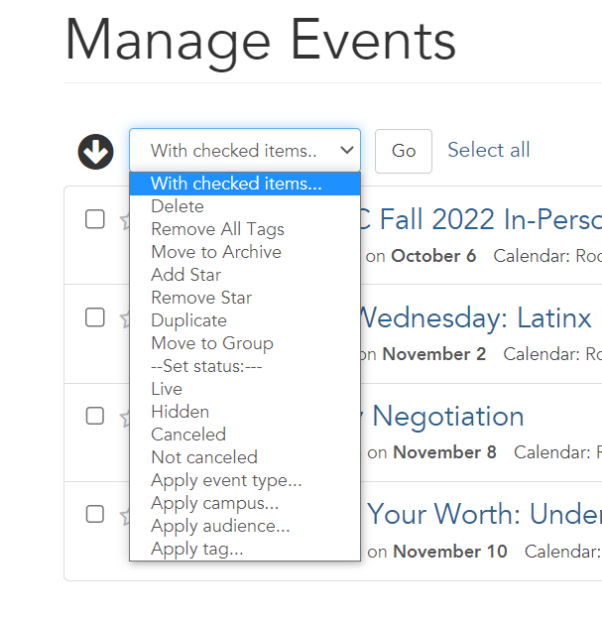Set status to Live
The image size is (602, 625).
click(x=167, y=389)
